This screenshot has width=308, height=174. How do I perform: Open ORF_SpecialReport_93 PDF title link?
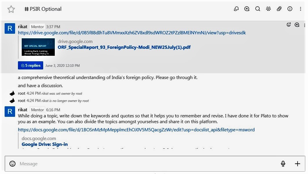(x=124, y=47)
